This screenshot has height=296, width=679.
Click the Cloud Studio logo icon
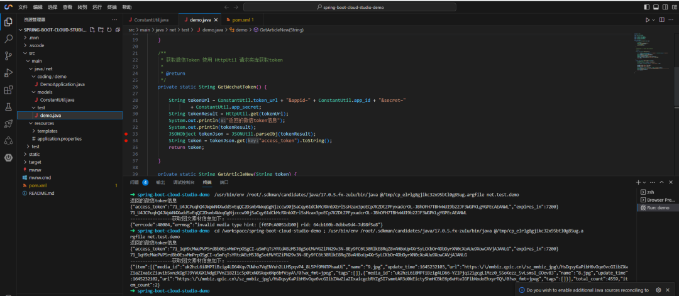click(x=8, y=7)
